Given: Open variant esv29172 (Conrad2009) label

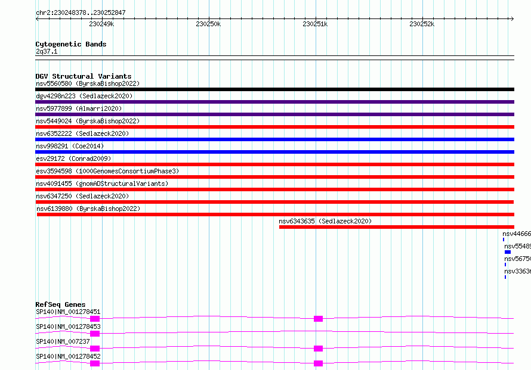Looking at the screenshot, I should pos(73,158).
